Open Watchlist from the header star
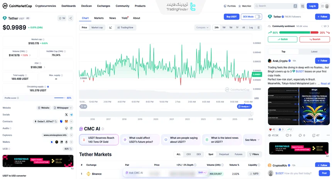 240,6
